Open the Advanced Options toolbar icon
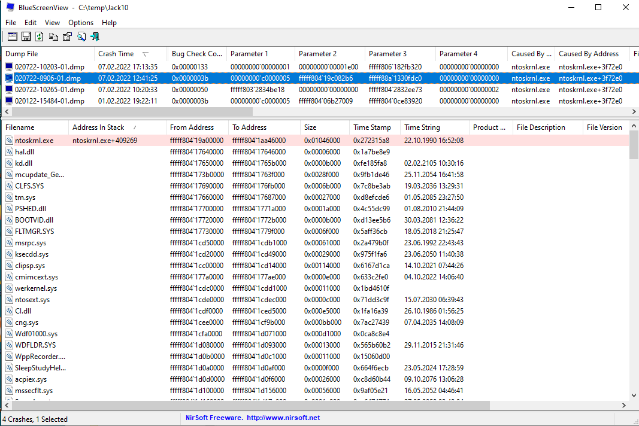This screenshot has width=639, height=426. coord(12,36)
